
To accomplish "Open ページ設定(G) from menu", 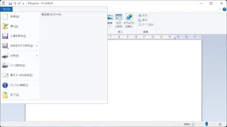I will (x=20, y=65).
